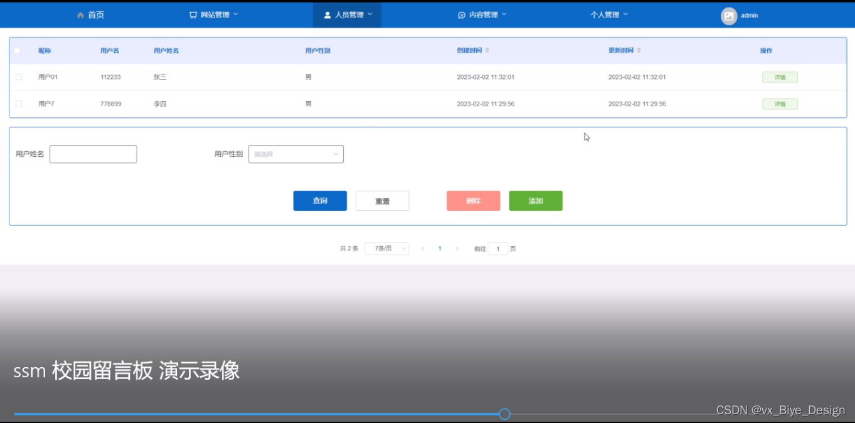Image resolution: width=855 pixels, height=423 pixels.
Task: Expand the 网站管理 menu chevron
Action: click(x=235, y=14)
